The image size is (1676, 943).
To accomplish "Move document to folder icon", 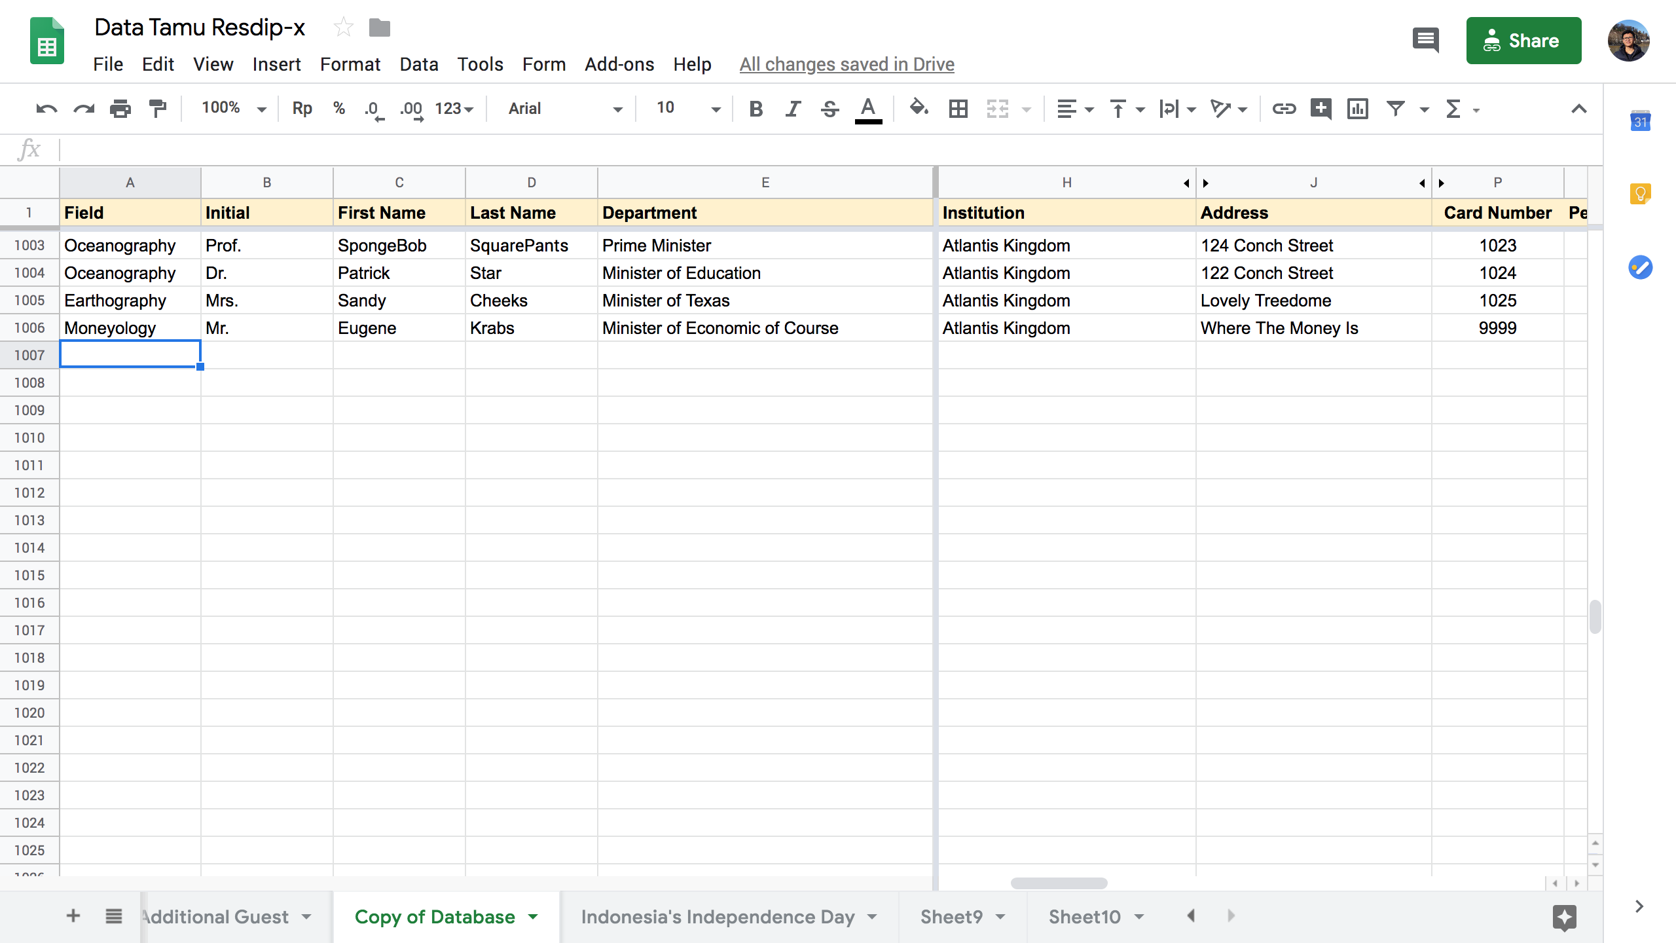I will point(380,28).
